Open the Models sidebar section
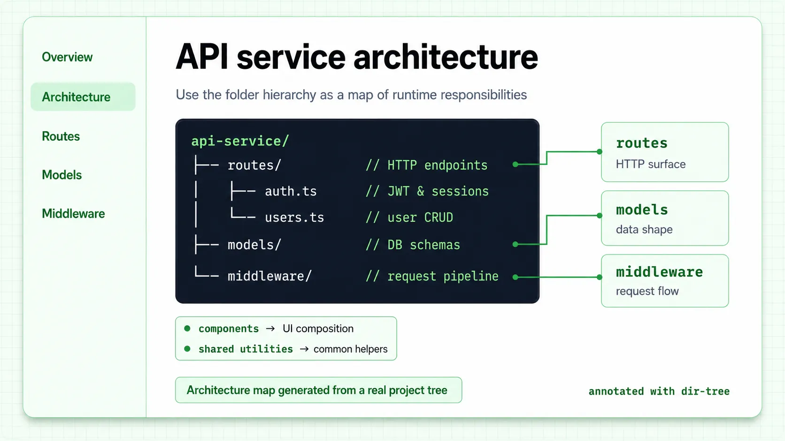785x441 pixels. tap(62, 175)
